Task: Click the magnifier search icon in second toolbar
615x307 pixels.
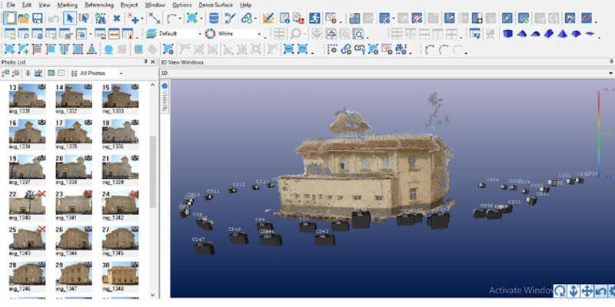Action: click(x=295, y=34)
